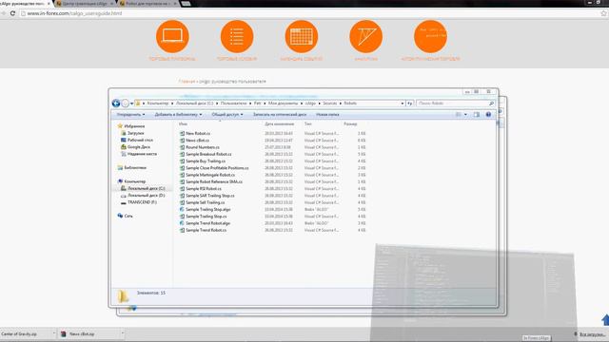Screen dimensions: 609x342
Task: Click the Home (Главная) breadcrumb link
Action: point(187,82)
